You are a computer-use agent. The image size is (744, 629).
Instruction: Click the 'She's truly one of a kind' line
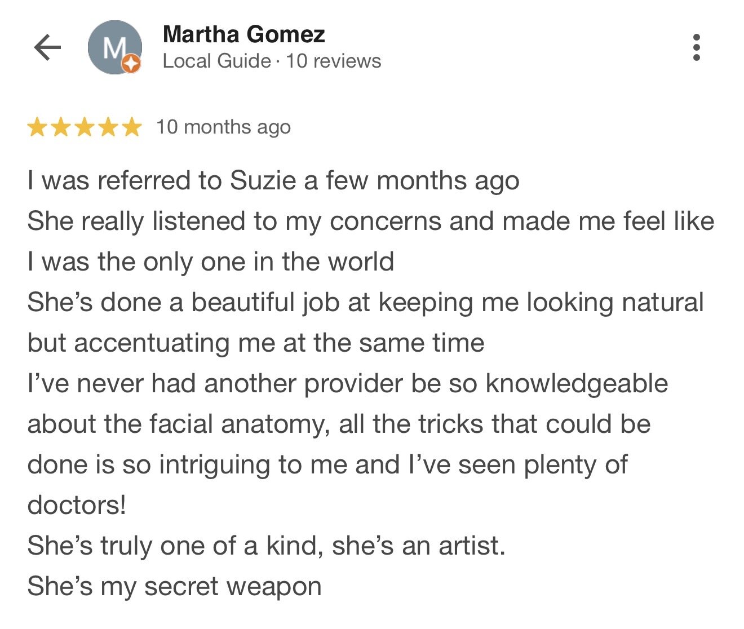pos(266,546)
